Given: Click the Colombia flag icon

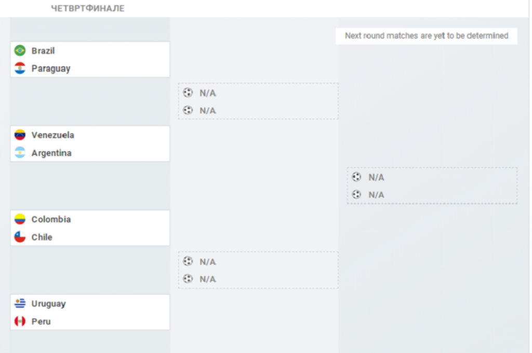Looking at the screenshot, I should (x=20, y=219).
